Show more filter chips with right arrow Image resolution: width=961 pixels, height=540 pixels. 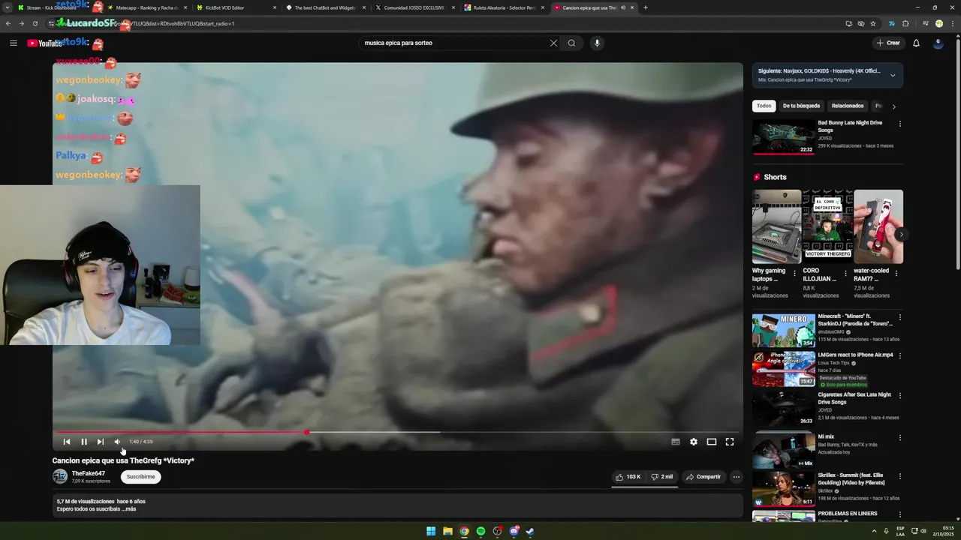point(893,106)
